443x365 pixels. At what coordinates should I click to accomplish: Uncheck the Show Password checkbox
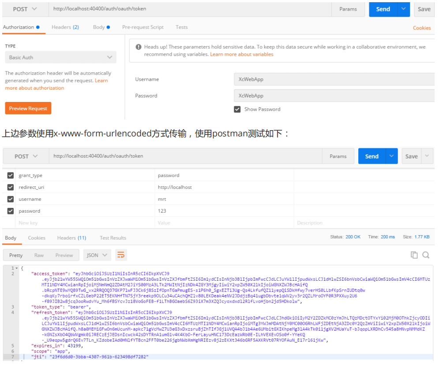coord(237,109)
